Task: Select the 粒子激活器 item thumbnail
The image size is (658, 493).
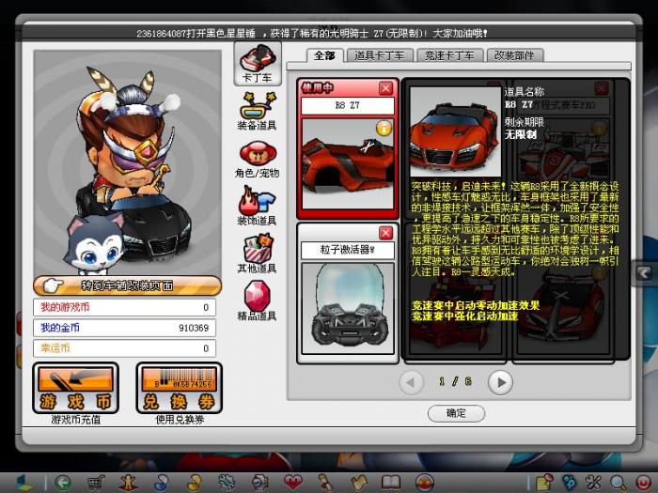Action: tap(348, 308)
